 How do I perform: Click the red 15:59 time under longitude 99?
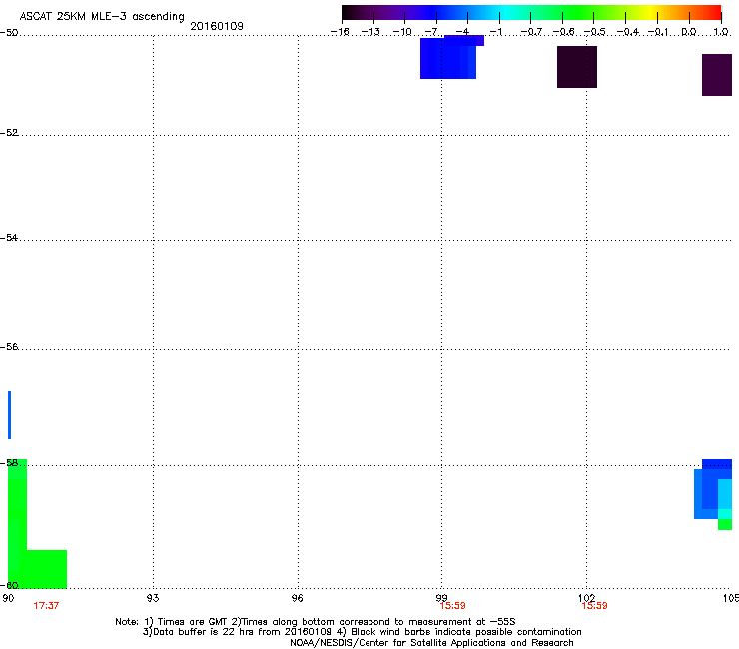[x=453, y=606]
